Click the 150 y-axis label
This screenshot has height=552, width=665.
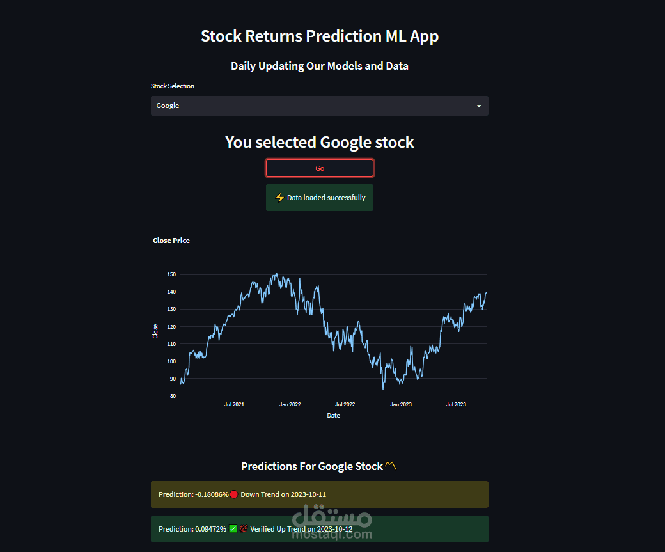[x=171, y=274]
